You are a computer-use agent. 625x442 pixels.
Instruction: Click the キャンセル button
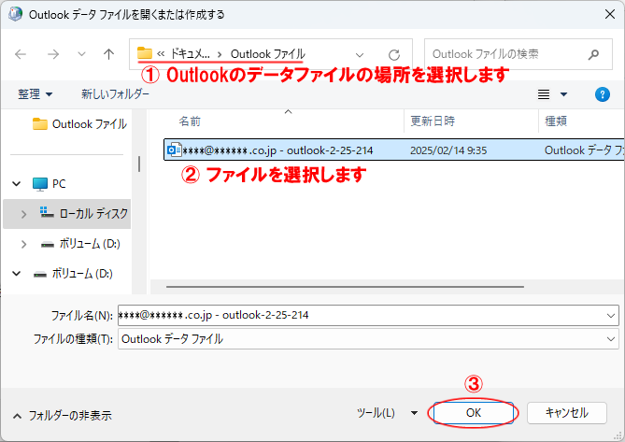567,413
